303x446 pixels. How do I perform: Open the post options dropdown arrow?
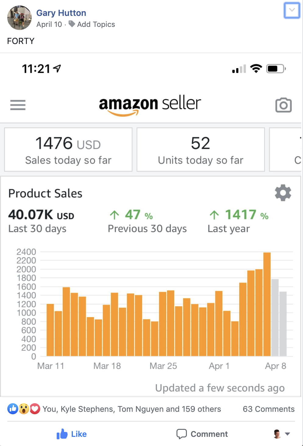click(292, 10)
